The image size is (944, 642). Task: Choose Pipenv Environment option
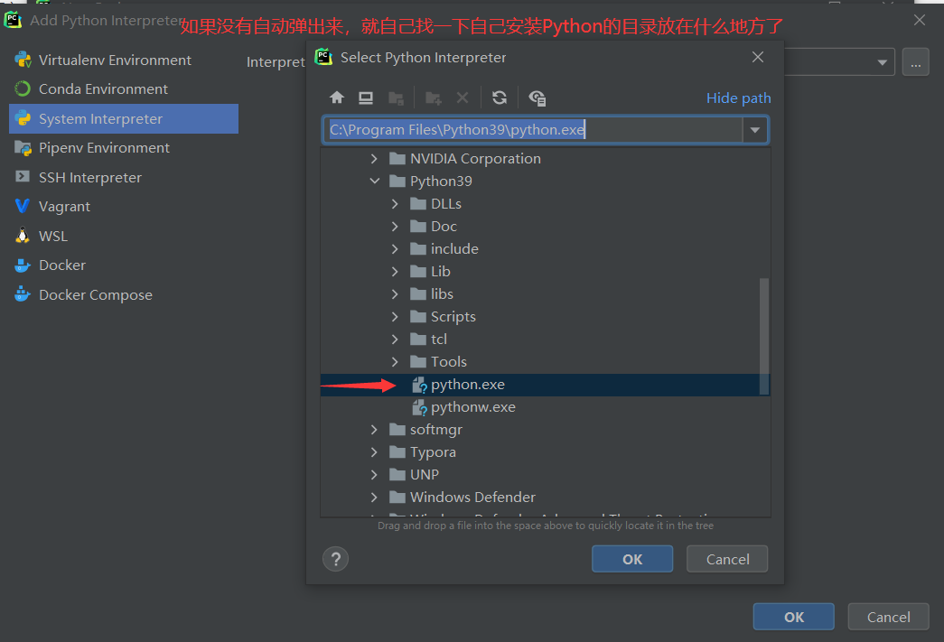tap(104, 148)
